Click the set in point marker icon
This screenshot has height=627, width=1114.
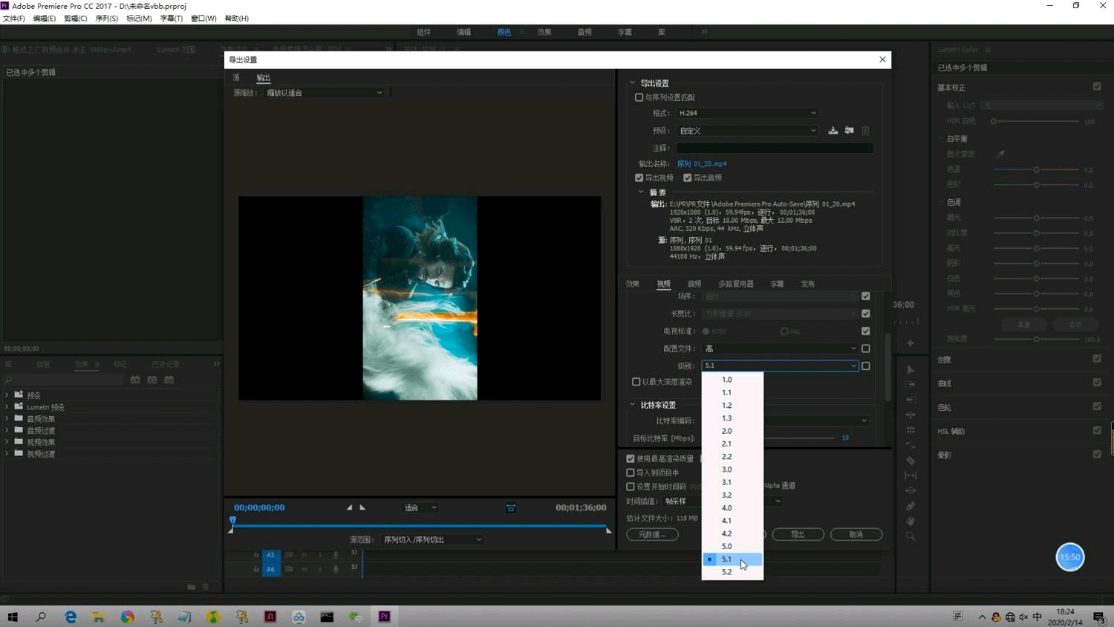[349, 507]
